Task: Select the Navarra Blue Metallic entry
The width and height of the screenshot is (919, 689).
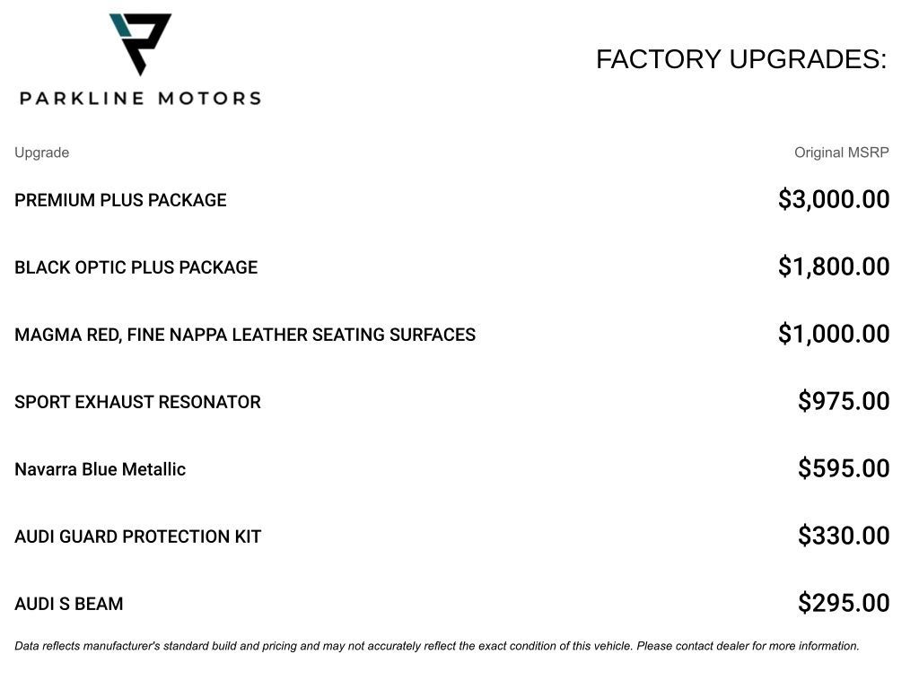Action: coord(101,469)
